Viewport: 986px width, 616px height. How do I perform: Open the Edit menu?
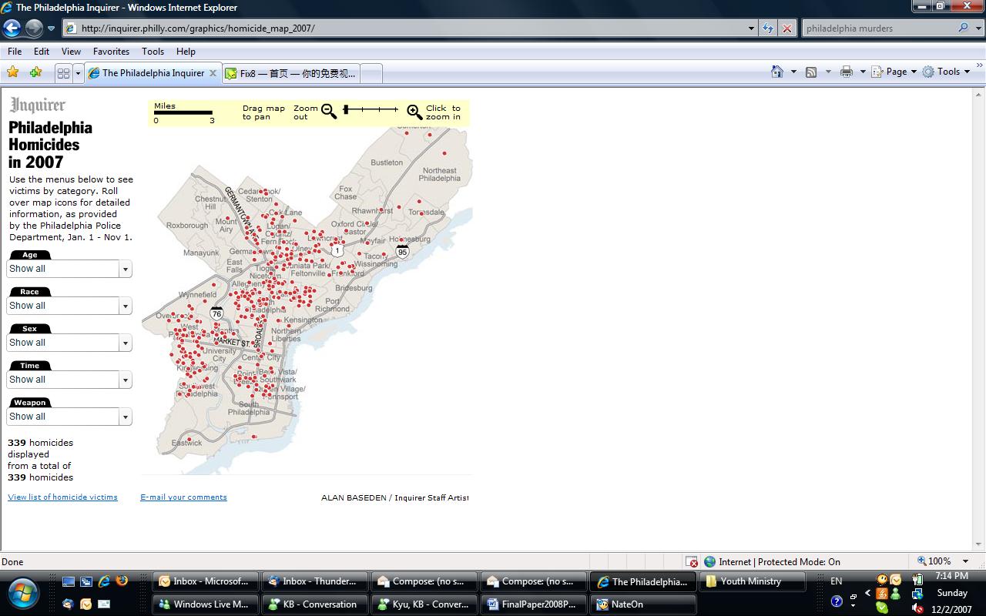[x=42, y=52]
